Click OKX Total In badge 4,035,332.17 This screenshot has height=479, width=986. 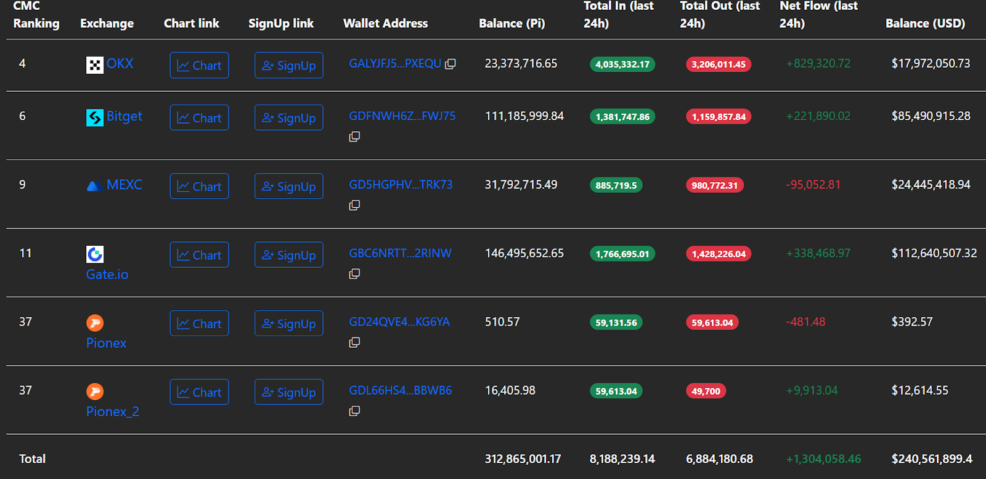click(x=622, y=64)
